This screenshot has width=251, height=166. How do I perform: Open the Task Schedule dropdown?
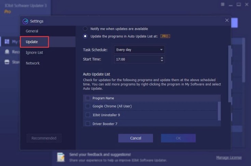pos(139,50)
